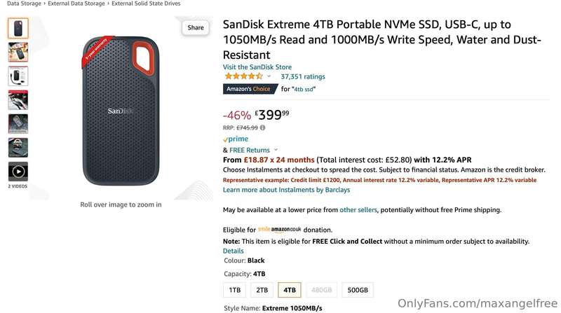The width and height of the screenshot is (561, 313).
Task: Select the cable accessories thumbnail image
Action: pyautogui.click(x=18, y=76)
